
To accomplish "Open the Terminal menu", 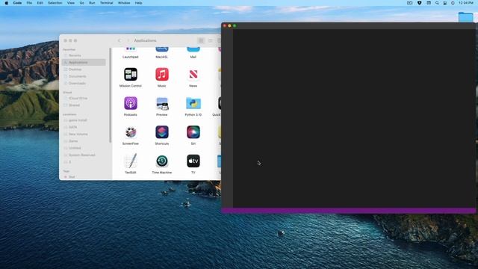I will click(x=106, y=3).
